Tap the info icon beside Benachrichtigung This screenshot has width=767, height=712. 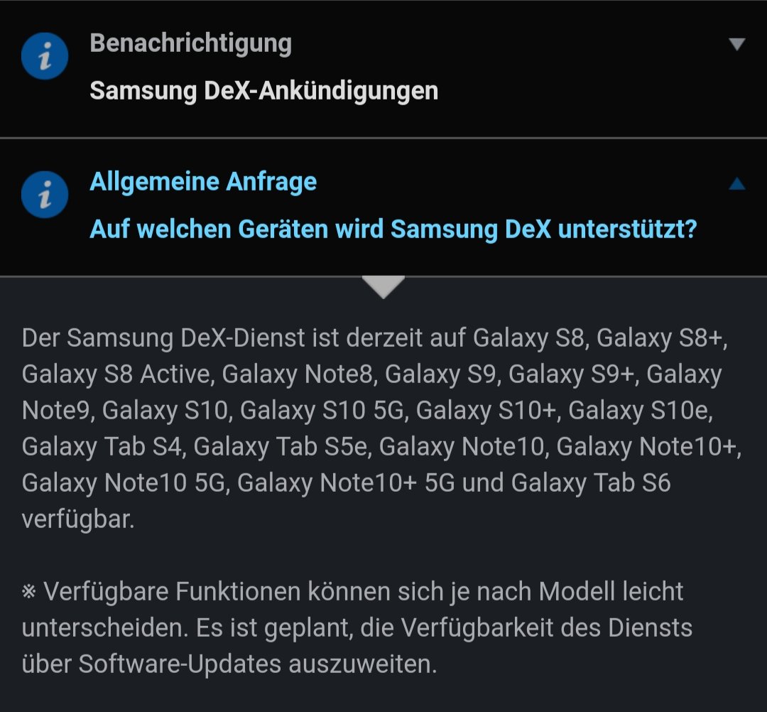click(x=45, y=56)
